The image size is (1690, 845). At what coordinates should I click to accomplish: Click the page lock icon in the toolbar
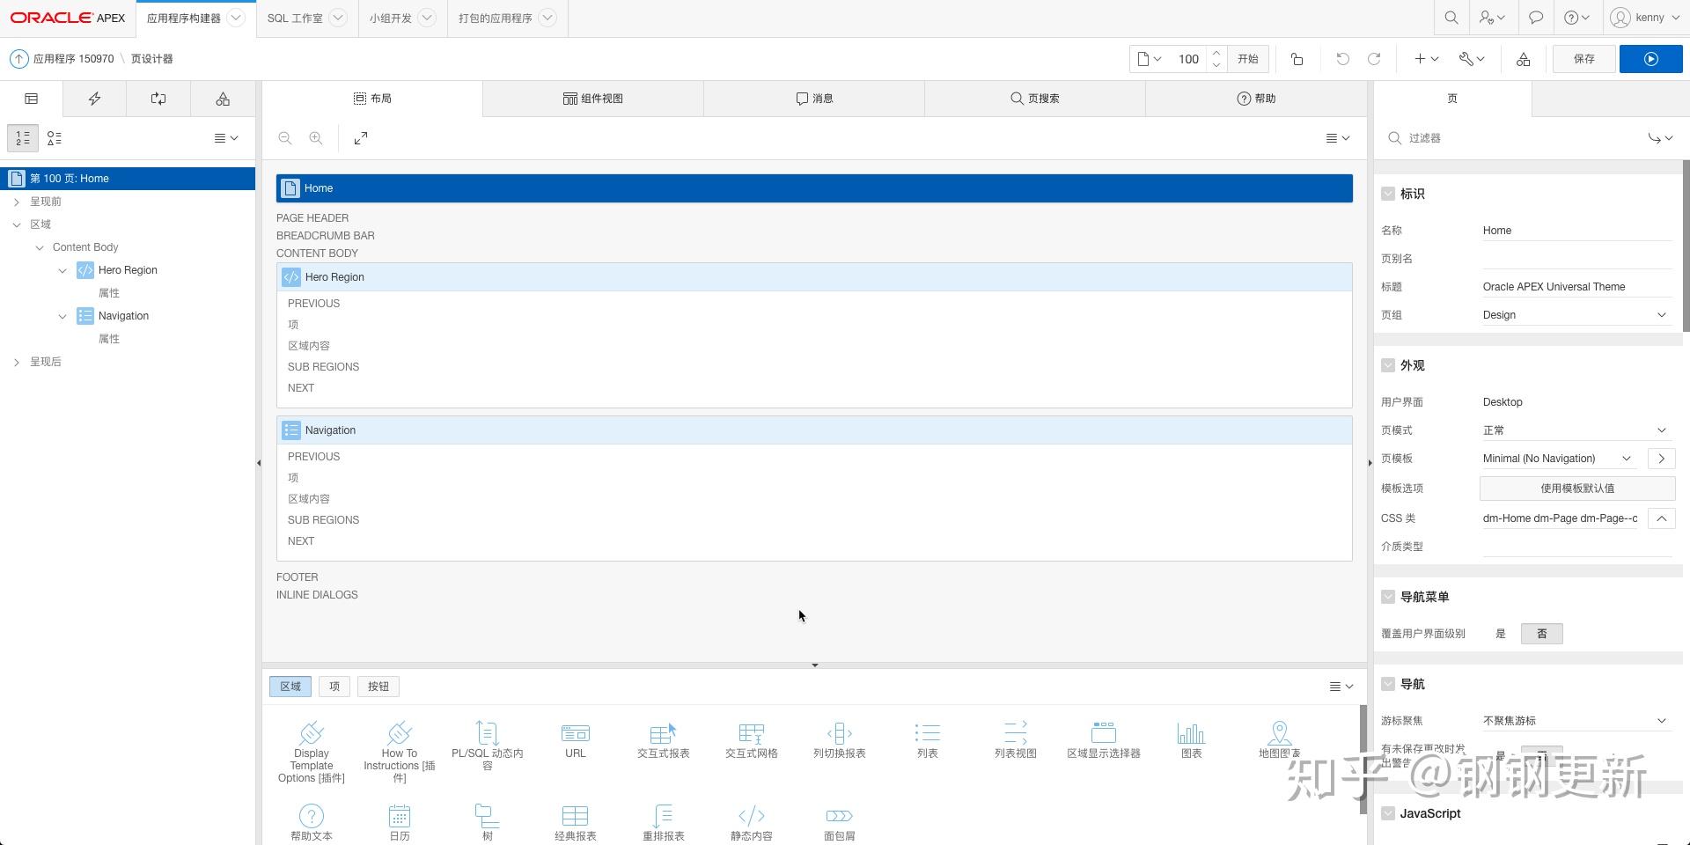tap(1297, 58)
